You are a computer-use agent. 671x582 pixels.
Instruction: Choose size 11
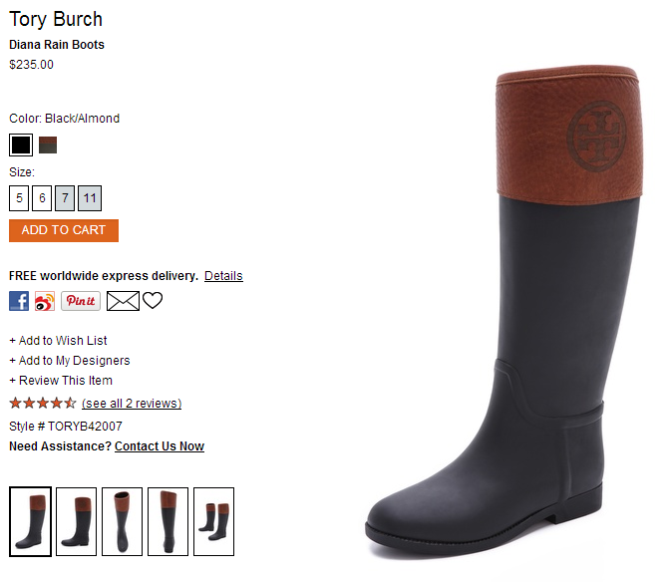pyautogui.click(x=90, y=198)
